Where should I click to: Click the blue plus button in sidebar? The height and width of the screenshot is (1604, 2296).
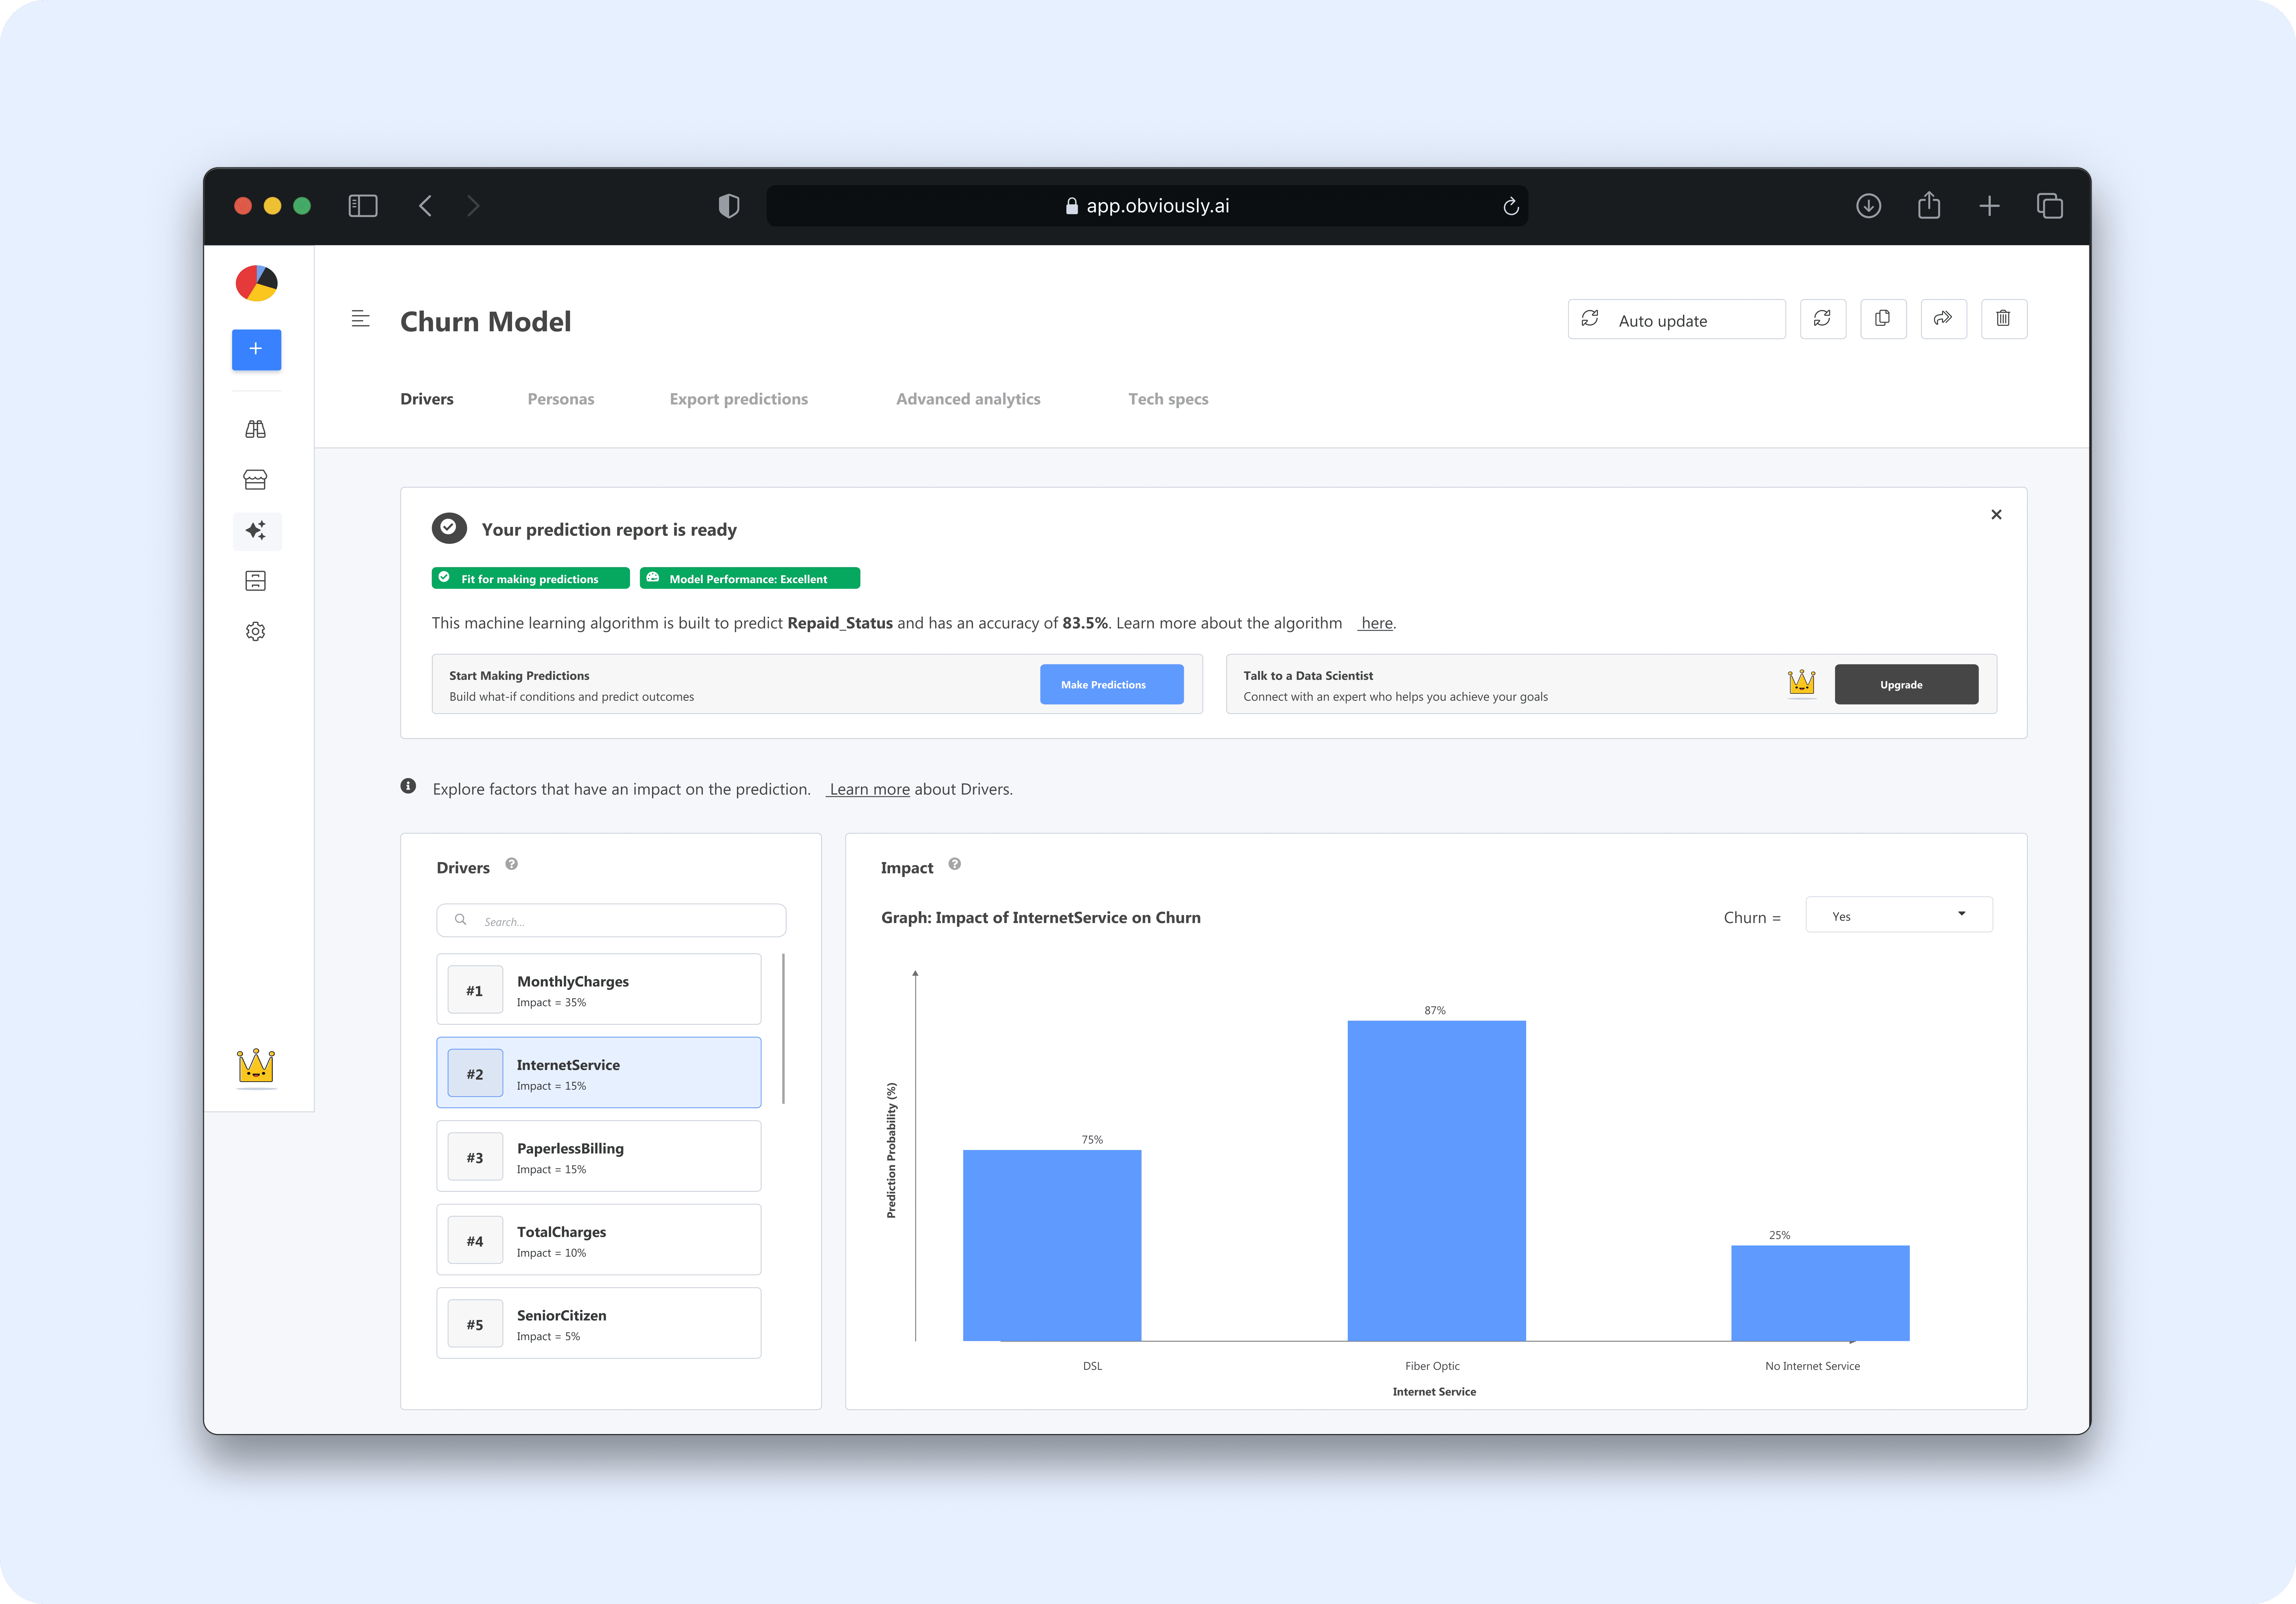256,349
